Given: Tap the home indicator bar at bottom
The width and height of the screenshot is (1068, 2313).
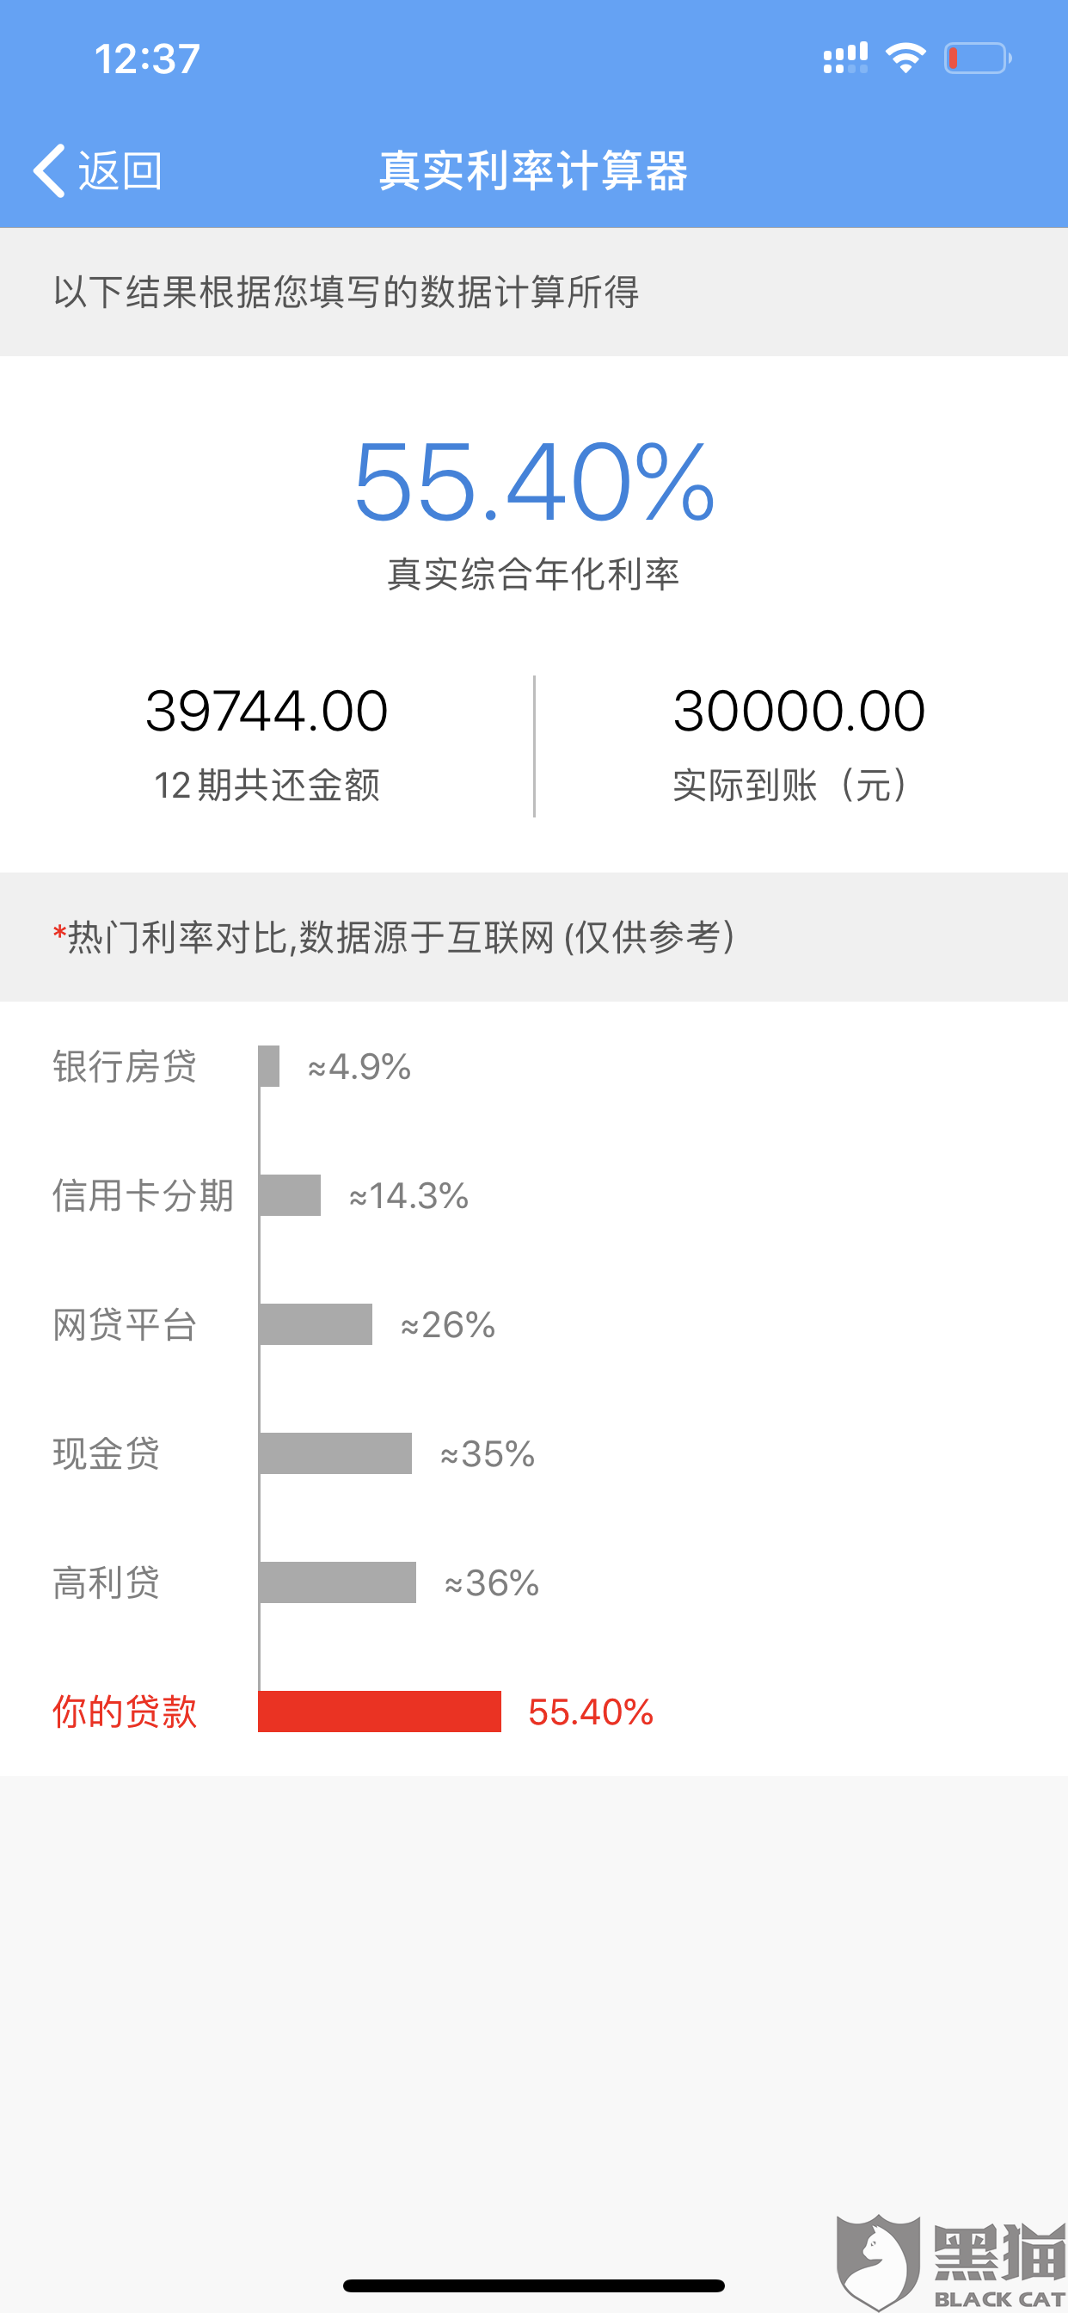Looking at the screenshot, I should pyautogui.click(x=534, y=2285).
